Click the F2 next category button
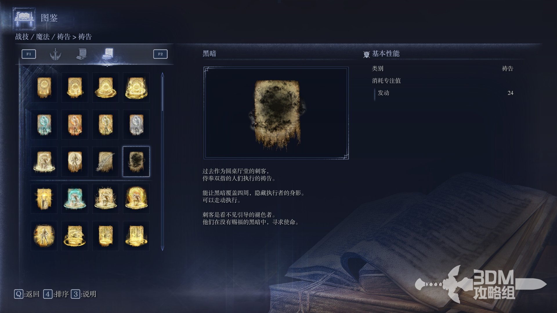Screen dimensions: 557x313 (x=160, y=54)
